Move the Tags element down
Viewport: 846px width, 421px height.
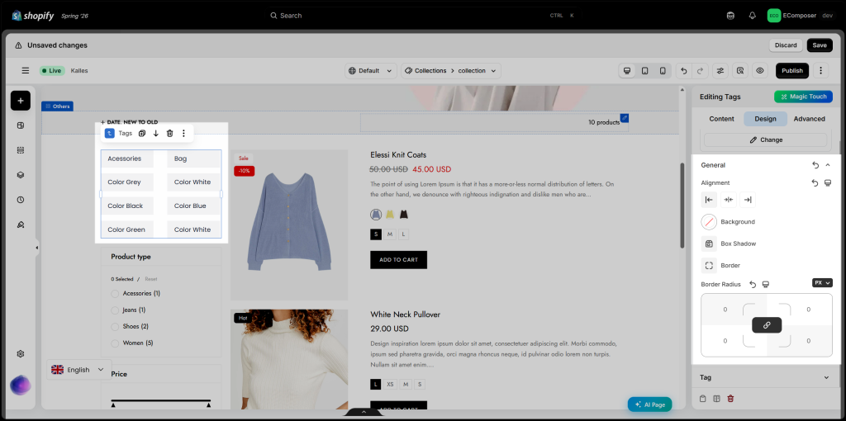point(156,133)
